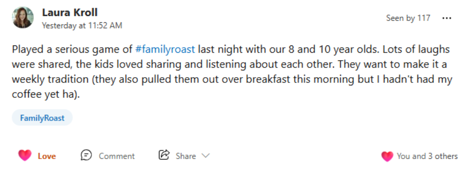This screenshot has height=175, width=464.
Task: Click the line mentioning weekly tradition
Action: click(232, 79)
